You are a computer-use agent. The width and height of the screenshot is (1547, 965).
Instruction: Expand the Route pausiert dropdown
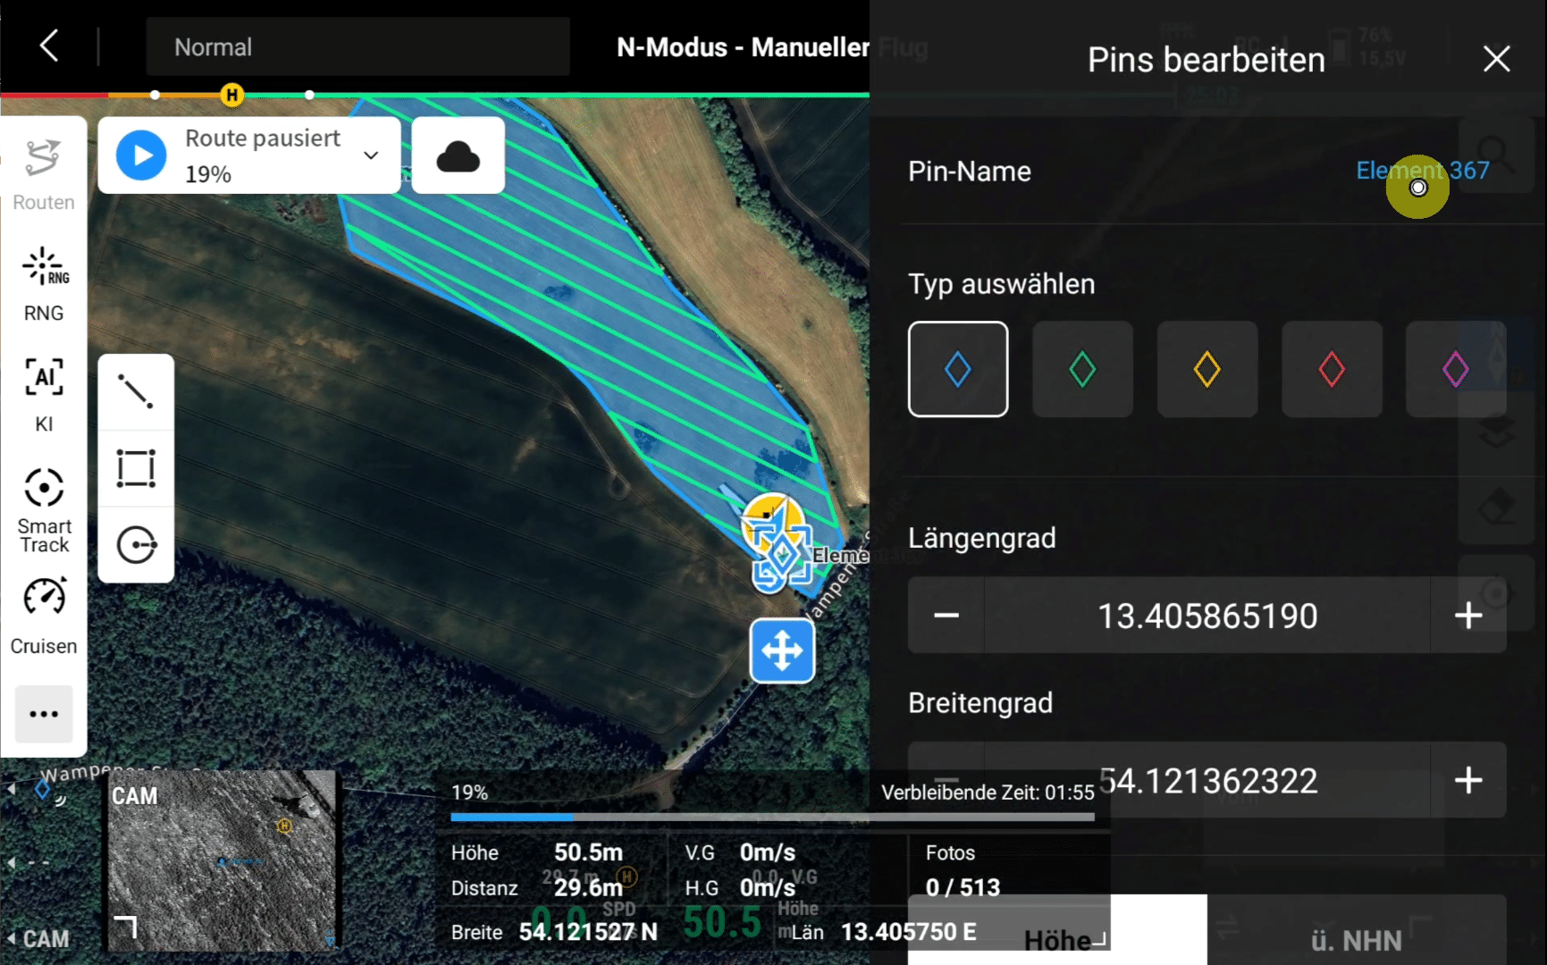[x=371, y=155]
